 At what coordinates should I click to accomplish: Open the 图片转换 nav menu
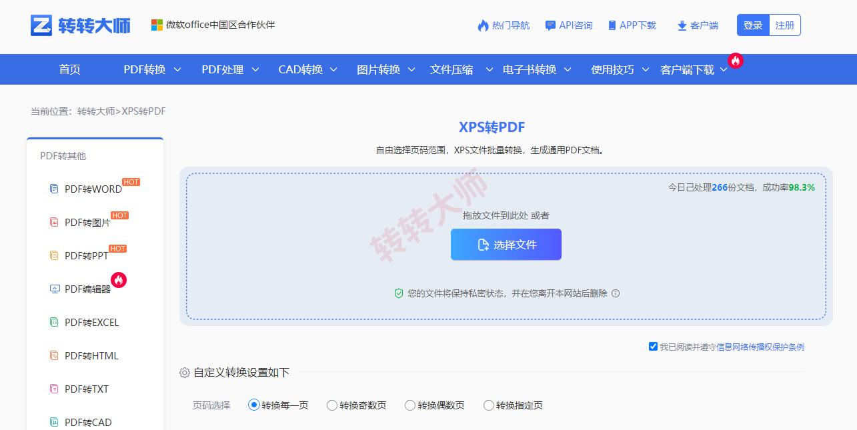[378, 69]
